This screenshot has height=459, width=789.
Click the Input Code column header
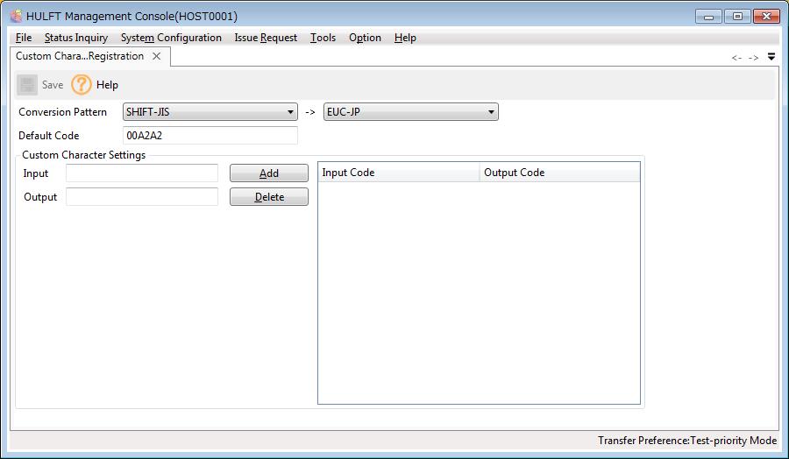399,173
